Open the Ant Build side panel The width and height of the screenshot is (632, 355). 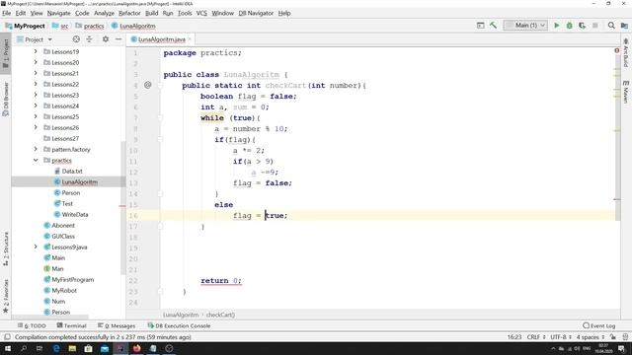[625, 53]
